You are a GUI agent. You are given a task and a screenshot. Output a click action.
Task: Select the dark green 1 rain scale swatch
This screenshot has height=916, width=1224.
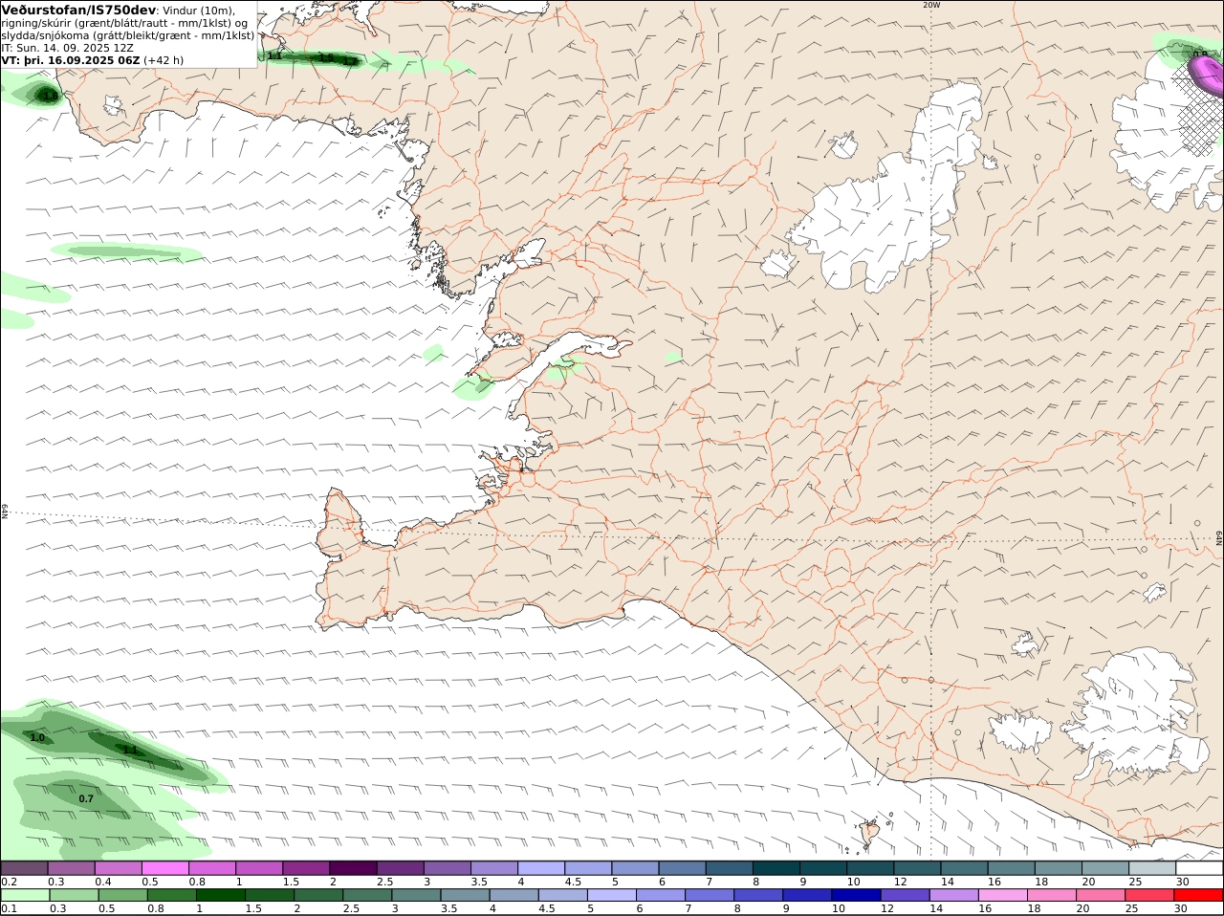pos(220,895)
